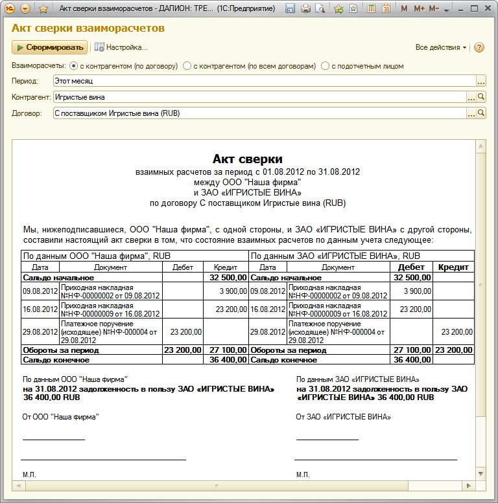The width and height of the screenshot is (498, 503).
Task: Open Контрагент selection ellipsis button
Action: (471, 97)
